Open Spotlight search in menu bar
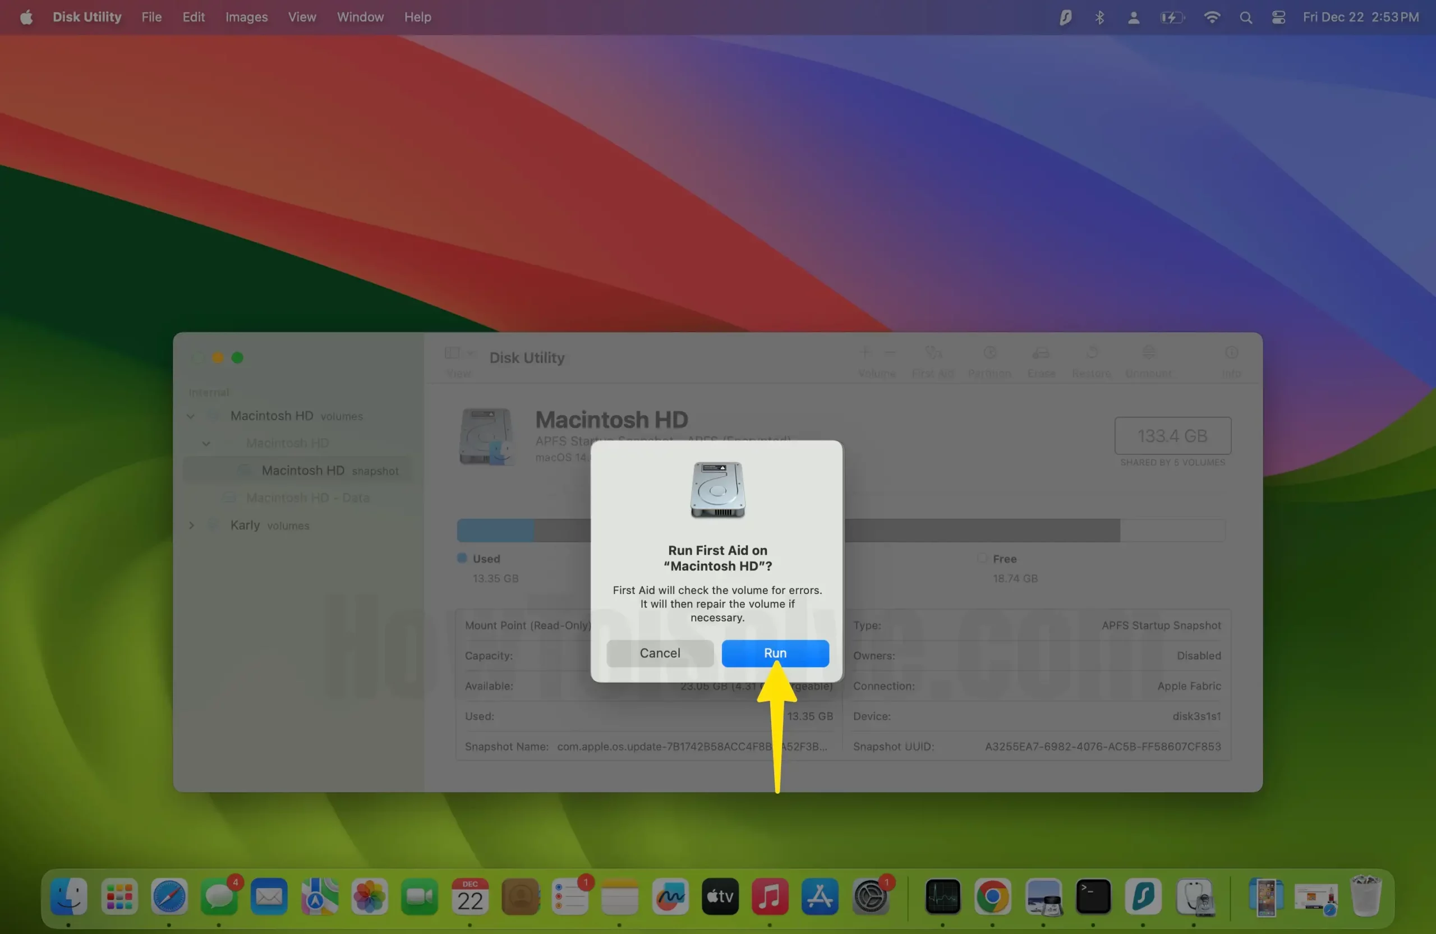The width and height of the screenshot is (1436, 934). 1245,17
